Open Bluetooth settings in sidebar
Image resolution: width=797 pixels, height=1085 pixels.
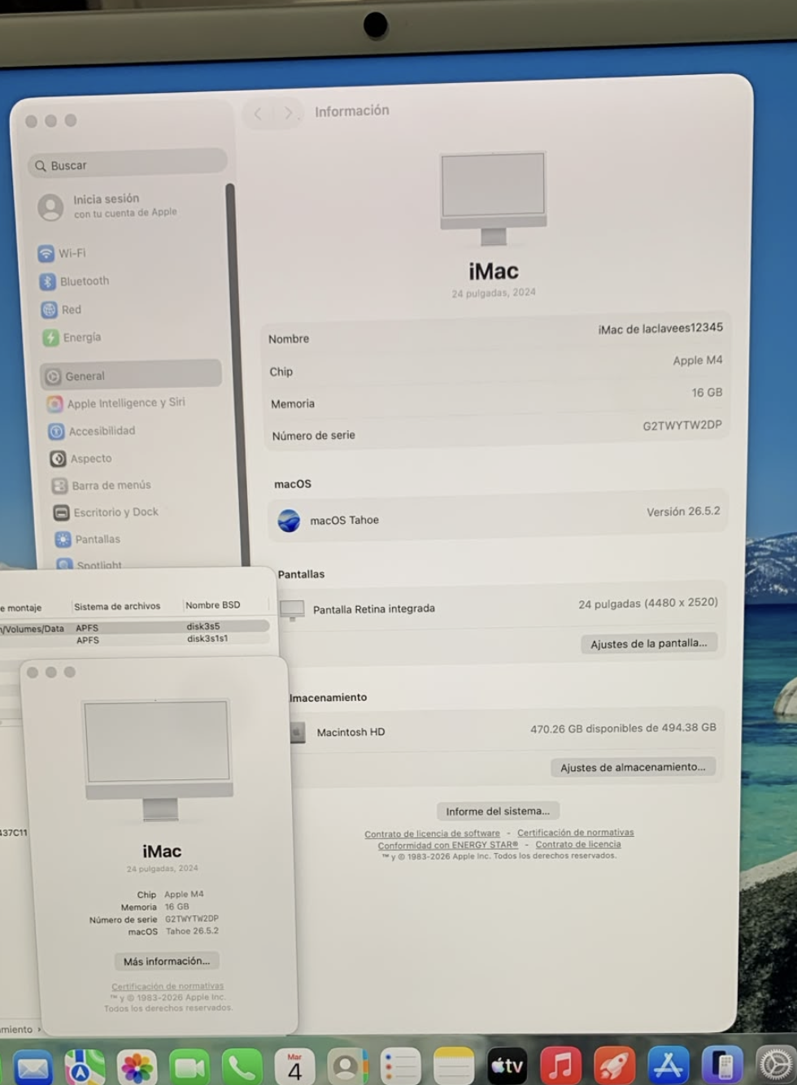75,281
